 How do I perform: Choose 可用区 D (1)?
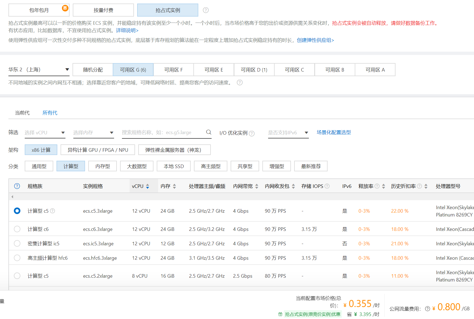[x=254, y=70]
